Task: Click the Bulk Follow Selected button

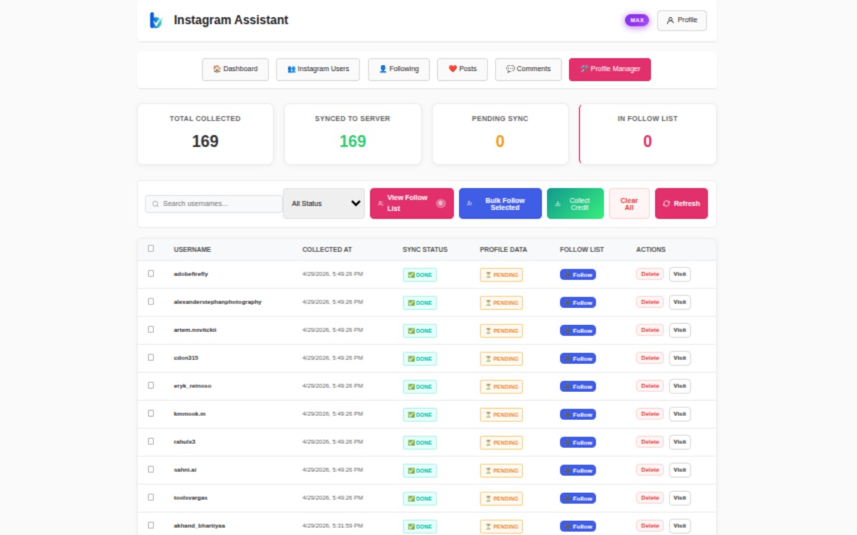Action: click(x=500, y=203)
